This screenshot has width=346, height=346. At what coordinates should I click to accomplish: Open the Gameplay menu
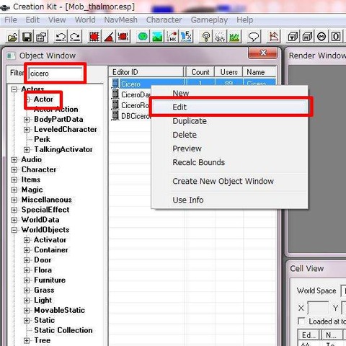pos(209,19)
